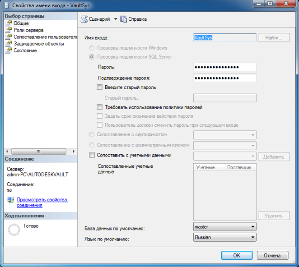Click the page list scroll left arrow

(x=7, y=152)
